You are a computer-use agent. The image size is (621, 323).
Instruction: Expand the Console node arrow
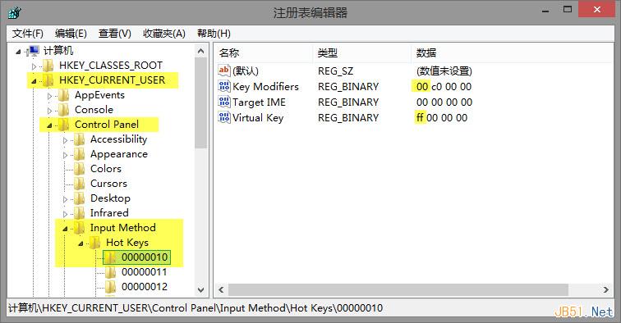click(x=49, y=111)
